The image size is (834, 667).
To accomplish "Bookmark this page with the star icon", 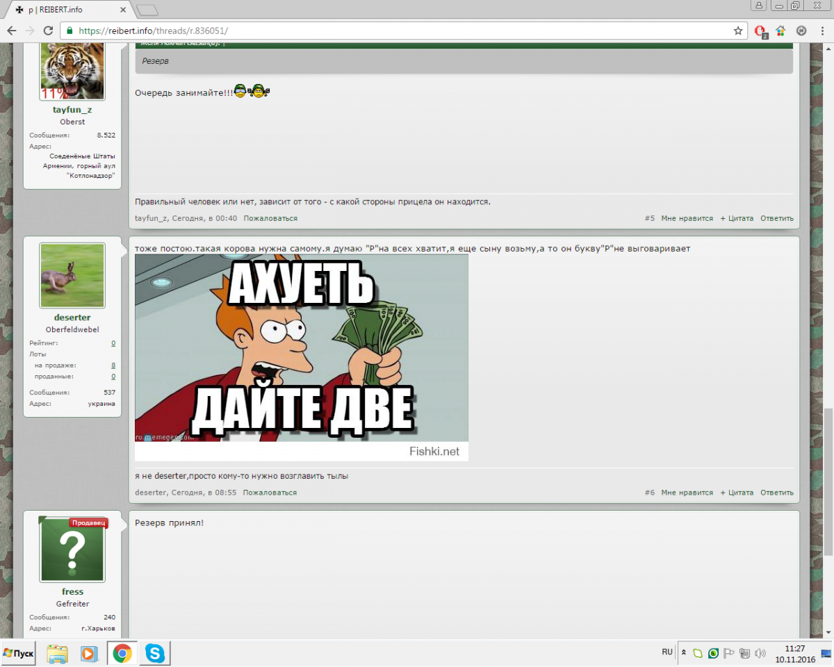I will (738, 31).
